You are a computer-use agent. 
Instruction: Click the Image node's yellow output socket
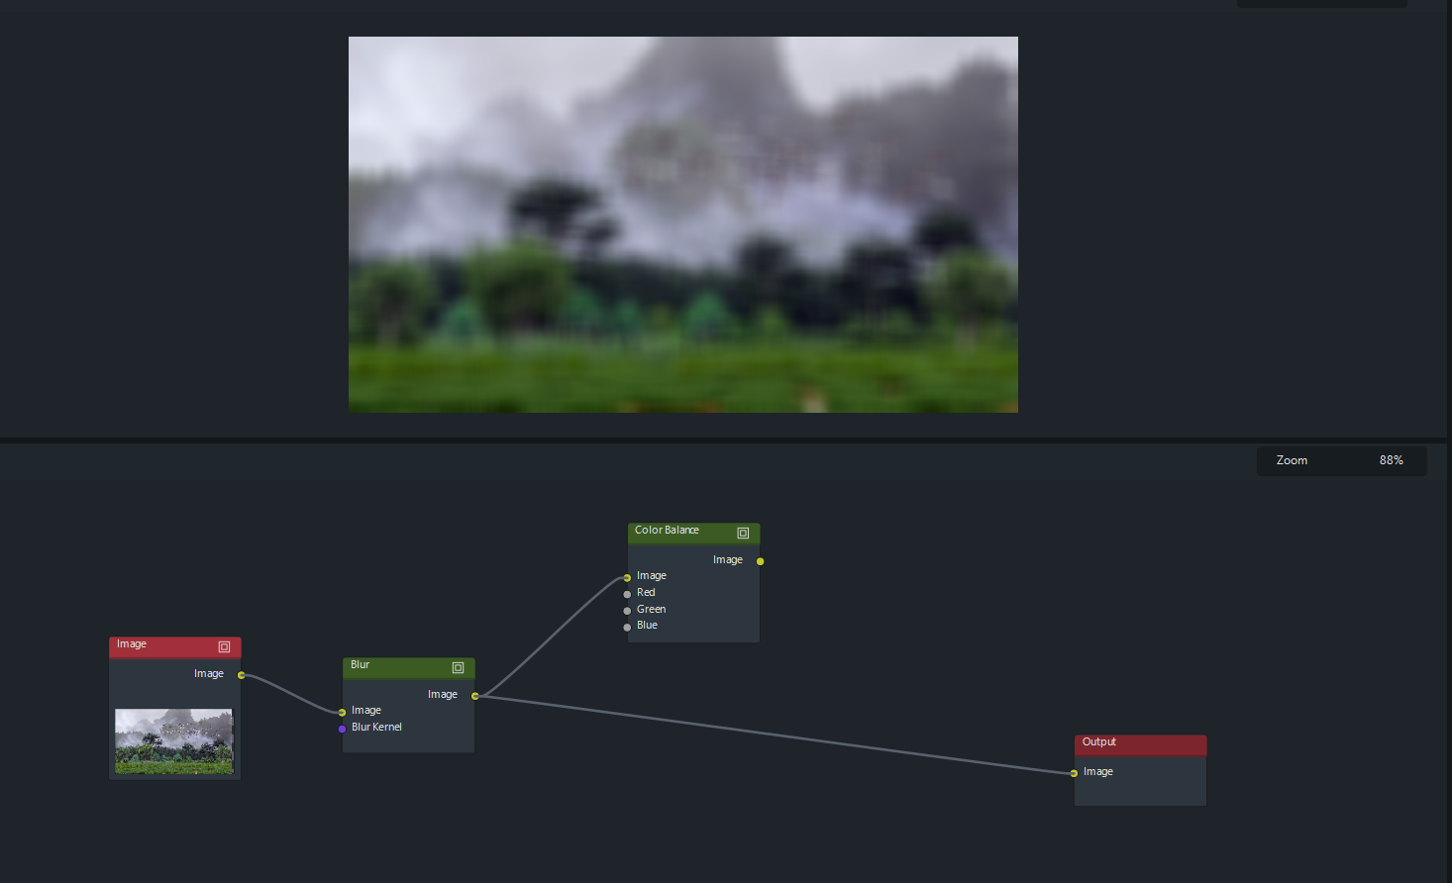241,674
